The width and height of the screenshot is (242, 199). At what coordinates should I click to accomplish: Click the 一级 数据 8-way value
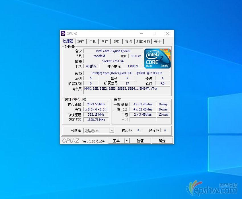163,104
